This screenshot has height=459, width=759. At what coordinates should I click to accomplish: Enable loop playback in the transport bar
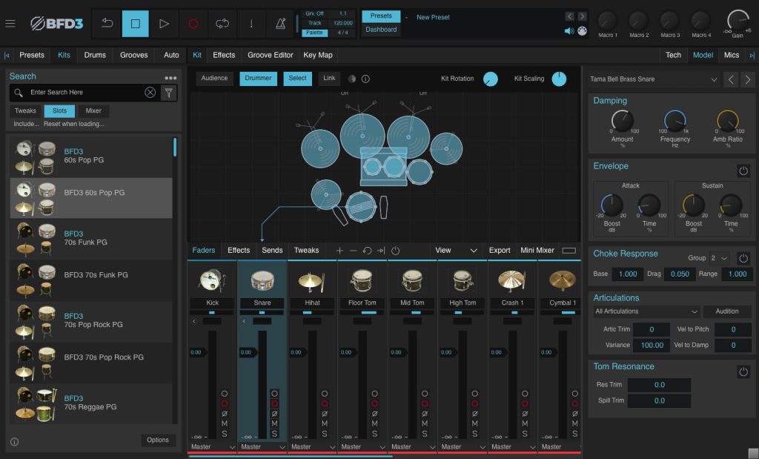click(x=222, y=23)
